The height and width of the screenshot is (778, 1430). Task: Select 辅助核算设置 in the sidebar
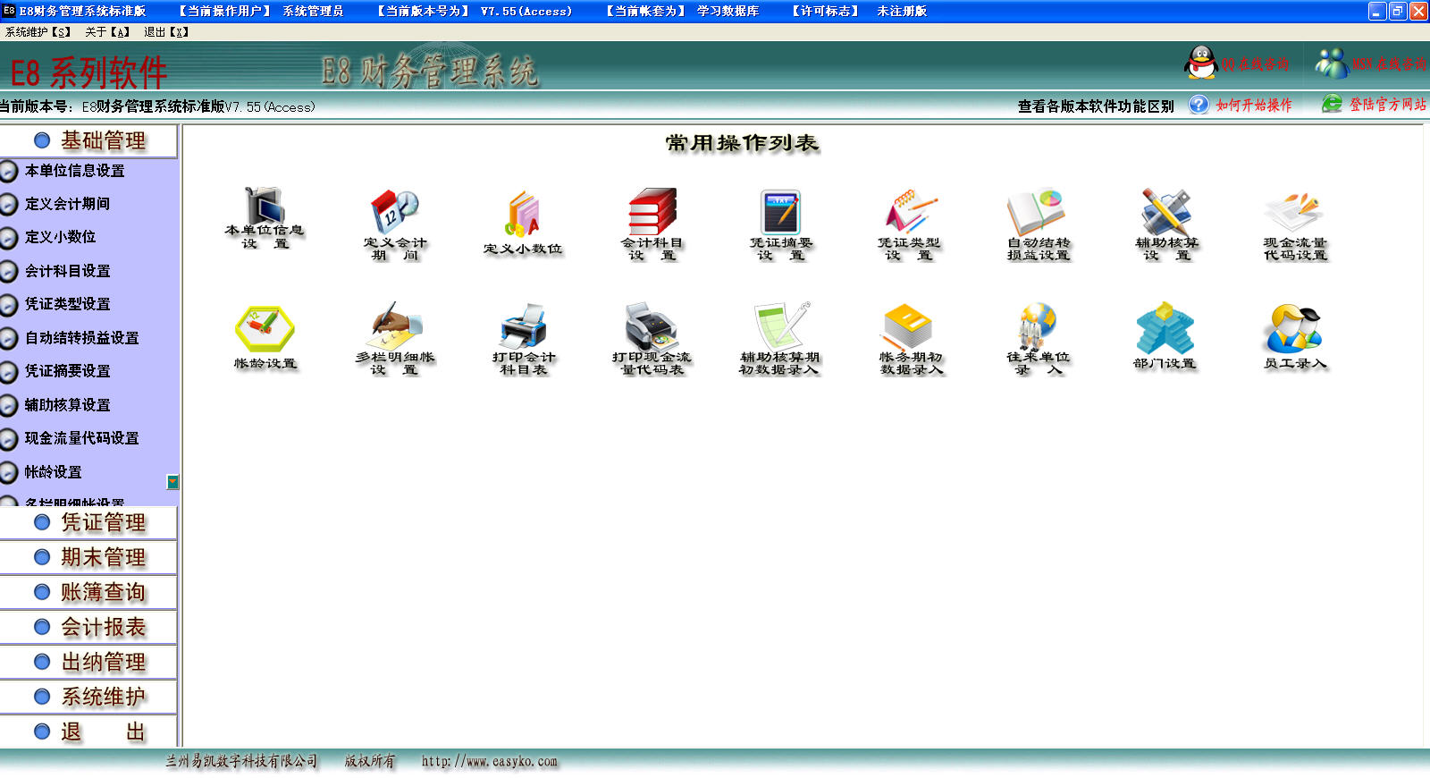(68, 405)
